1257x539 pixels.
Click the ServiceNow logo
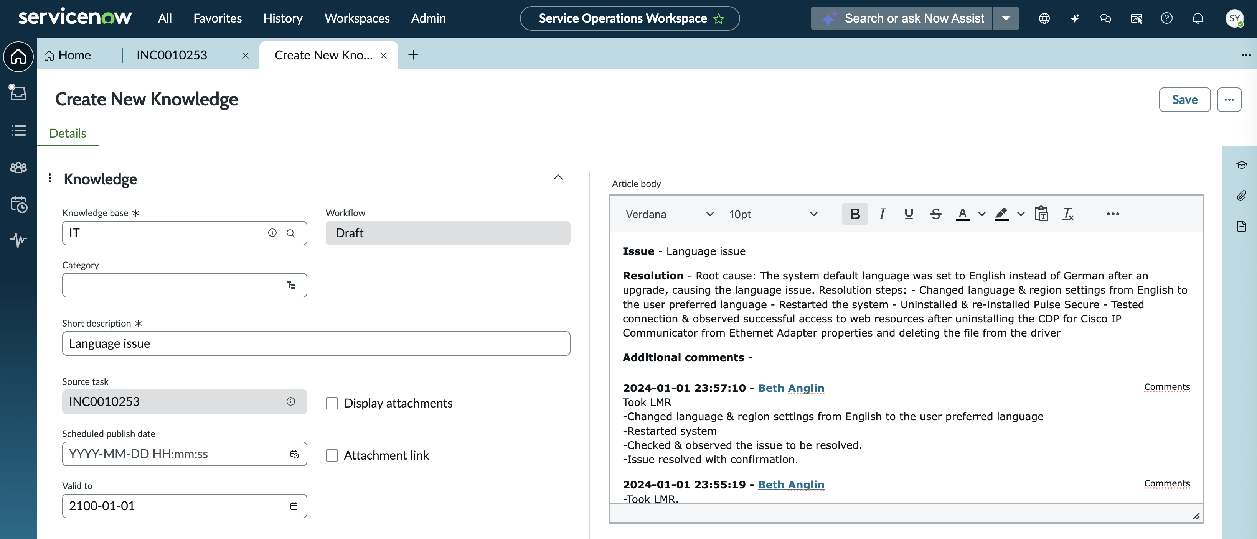click(75, 18)
